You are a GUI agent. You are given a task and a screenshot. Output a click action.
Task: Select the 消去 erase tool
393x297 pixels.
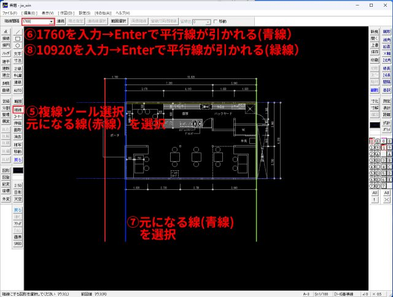(x=18, y=137)
